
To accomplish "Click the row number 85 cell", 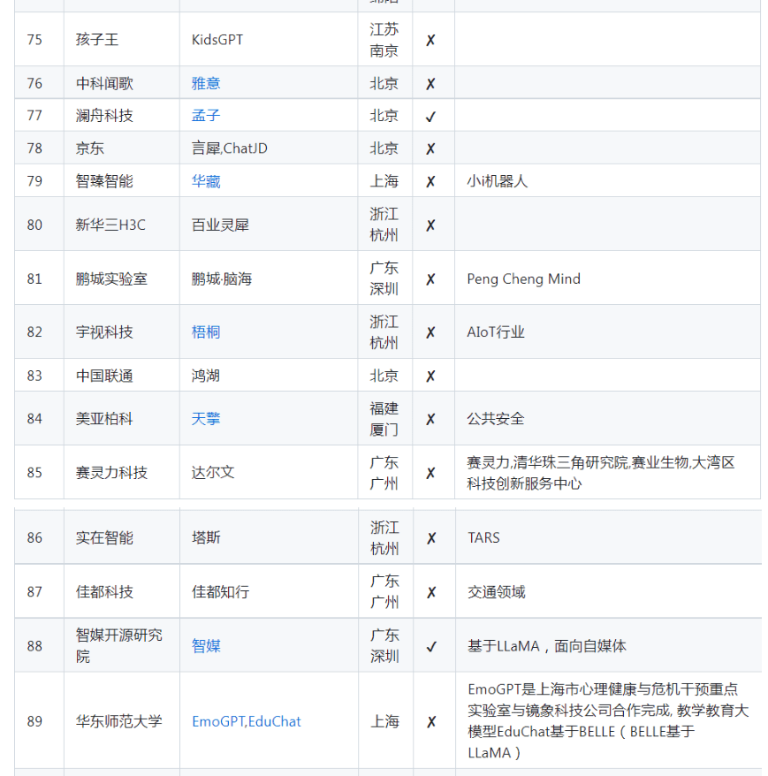I will click(x=34, y=473).
